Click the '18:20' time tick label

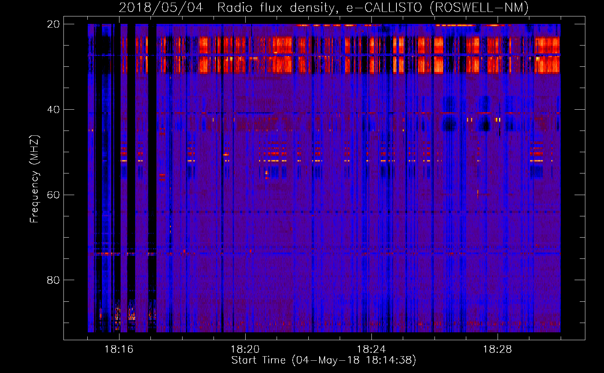point(245,350)
